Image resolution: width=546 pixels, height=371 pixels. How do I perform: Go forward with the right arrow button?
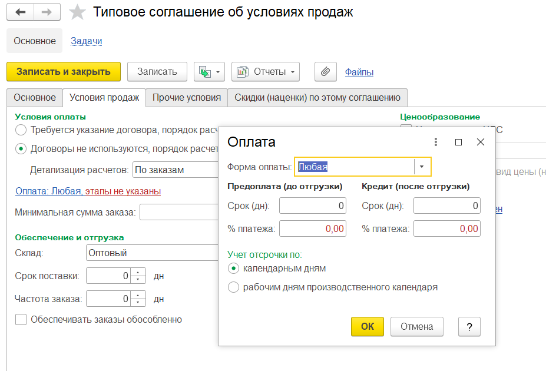click(47, 12)
